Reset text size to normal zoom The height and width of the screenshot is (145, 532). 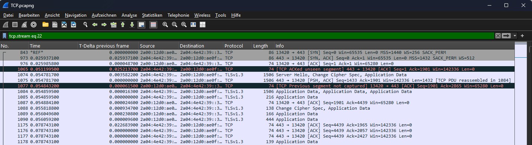pyautogui.click(x=184, y=25)
